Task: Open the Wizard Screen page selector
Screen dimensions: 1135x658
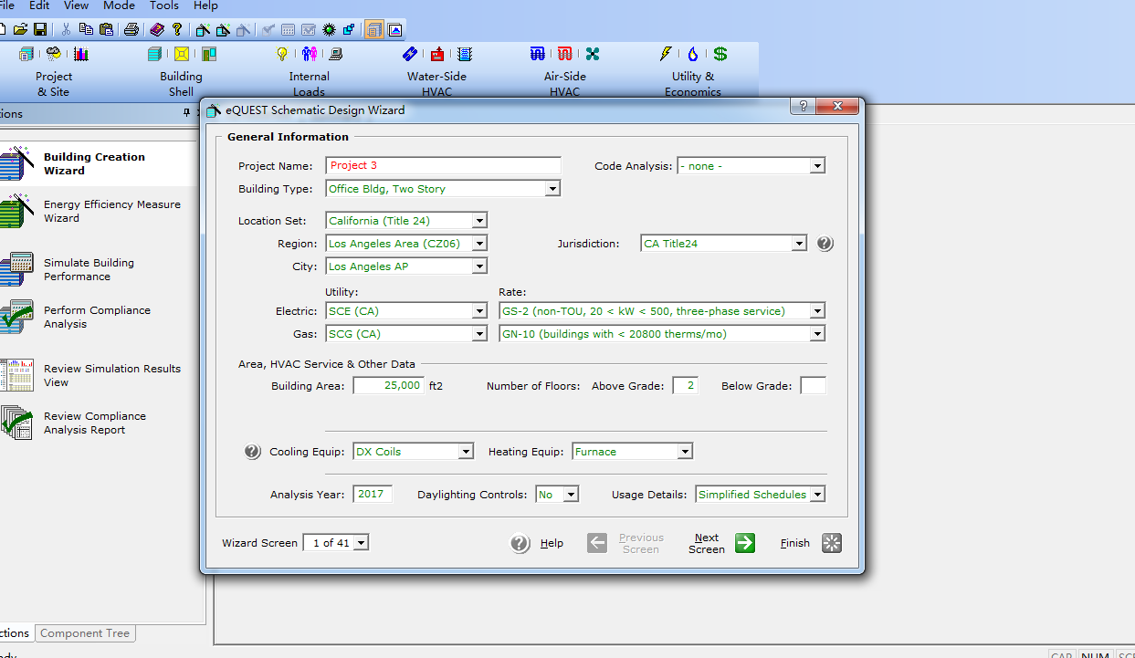Action: pos(362,543)
